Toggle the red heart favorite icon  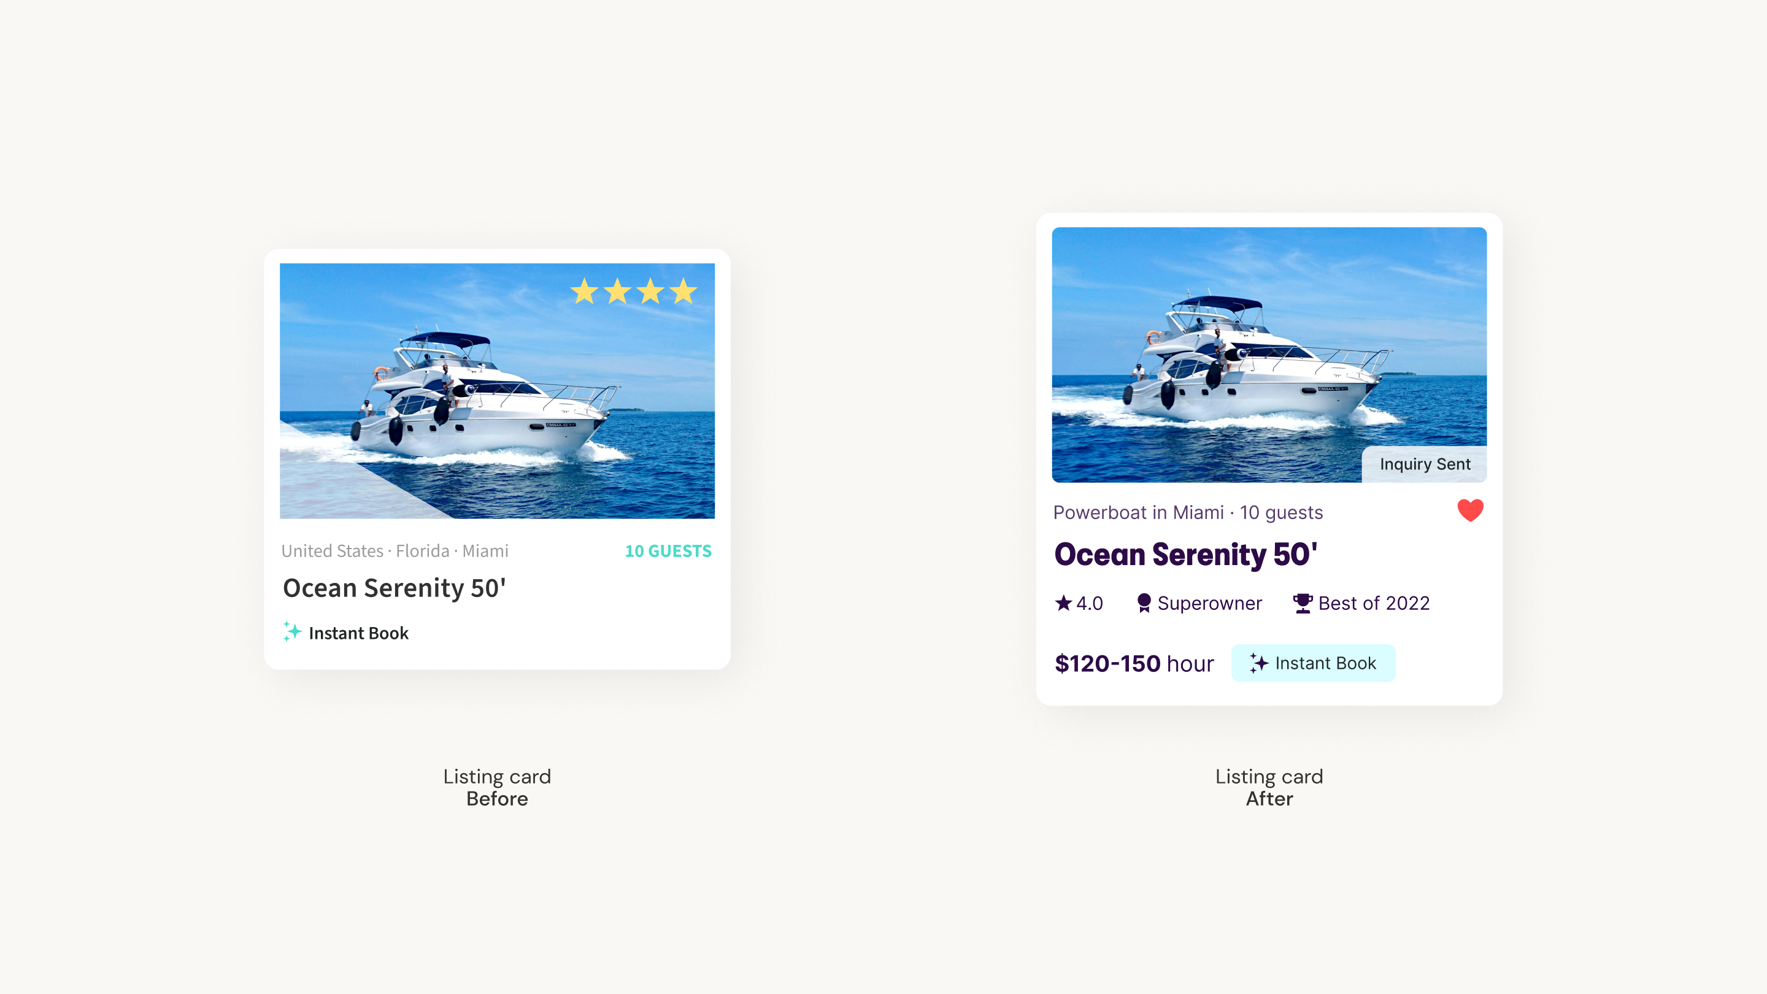(1470, 510)
